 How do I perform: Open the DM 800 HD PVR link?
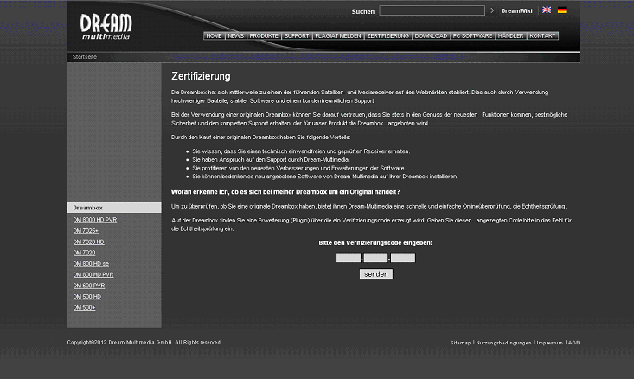[93, 274]
